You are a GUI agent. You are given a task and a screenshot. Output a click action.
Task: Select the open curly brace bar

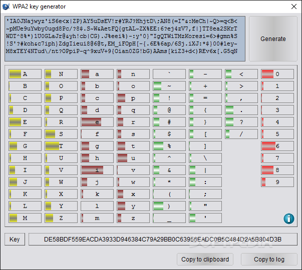205,110
